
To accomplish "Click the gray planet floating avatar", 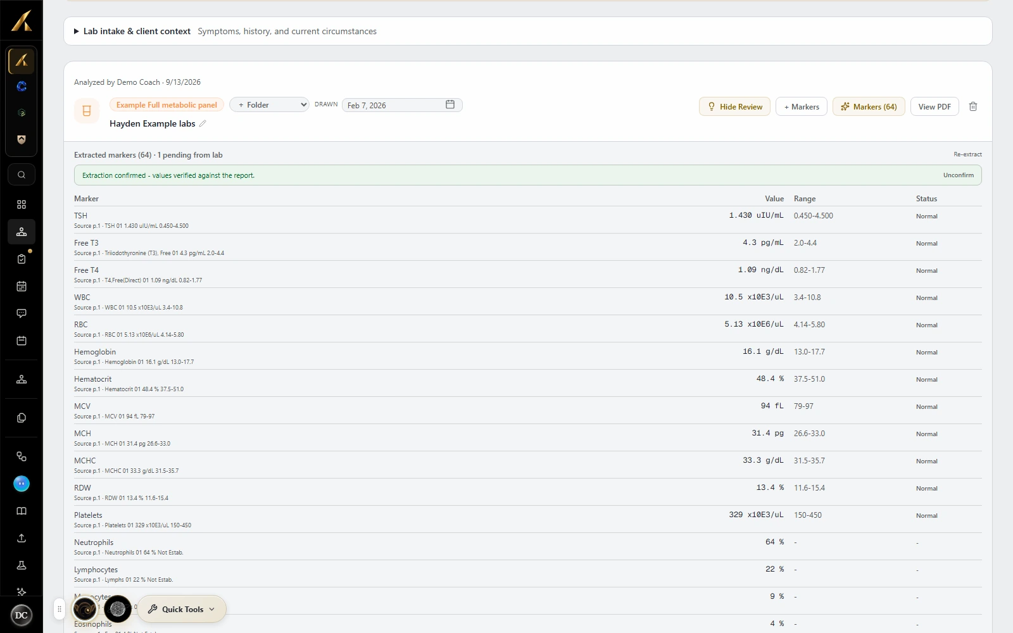I will coord(118,609).
